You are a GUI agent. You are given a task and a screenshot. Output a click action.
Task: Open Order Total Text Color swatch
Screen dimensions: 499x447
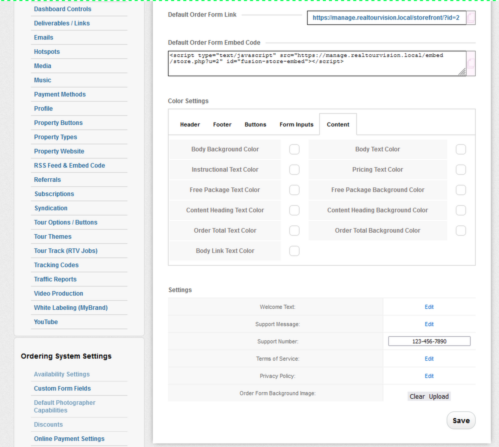294,231
